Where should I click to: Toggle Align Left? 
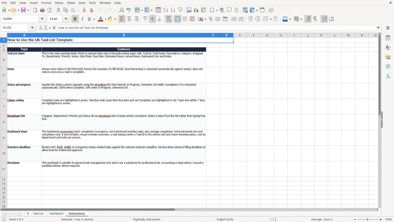tap(122, 19)
